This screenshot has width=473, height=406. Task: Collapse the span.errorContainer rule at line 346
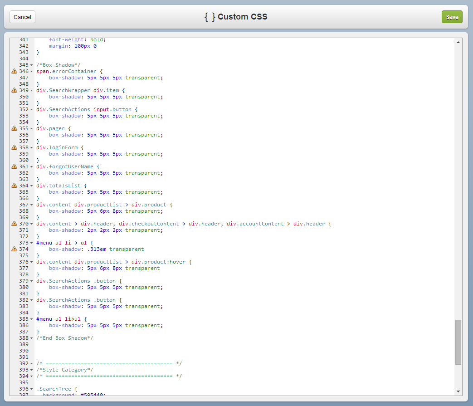[x=31, y=72]
